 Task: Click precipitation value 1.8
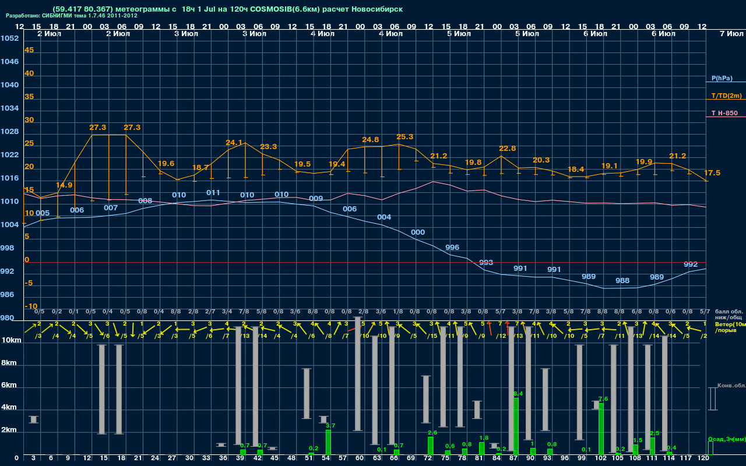click(x=484, y=438)
